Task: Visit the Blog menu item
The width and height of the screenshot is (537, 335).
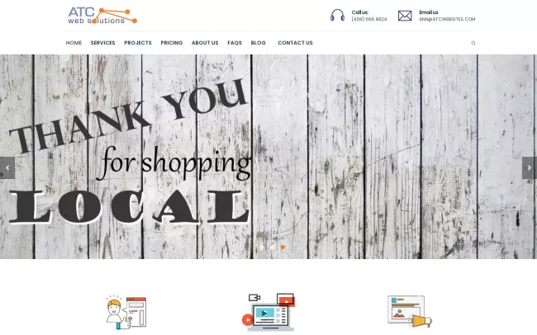Action: pos(259,43)
